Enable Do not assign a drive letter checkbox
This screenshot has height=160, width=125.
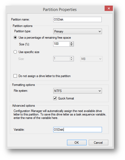pos(15,76)
